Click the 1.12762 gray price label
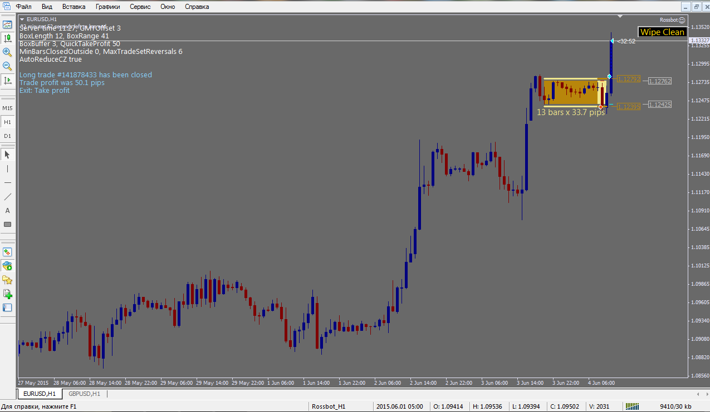The image size is (710, 412). pyautogui.click(x=660, y=81)
